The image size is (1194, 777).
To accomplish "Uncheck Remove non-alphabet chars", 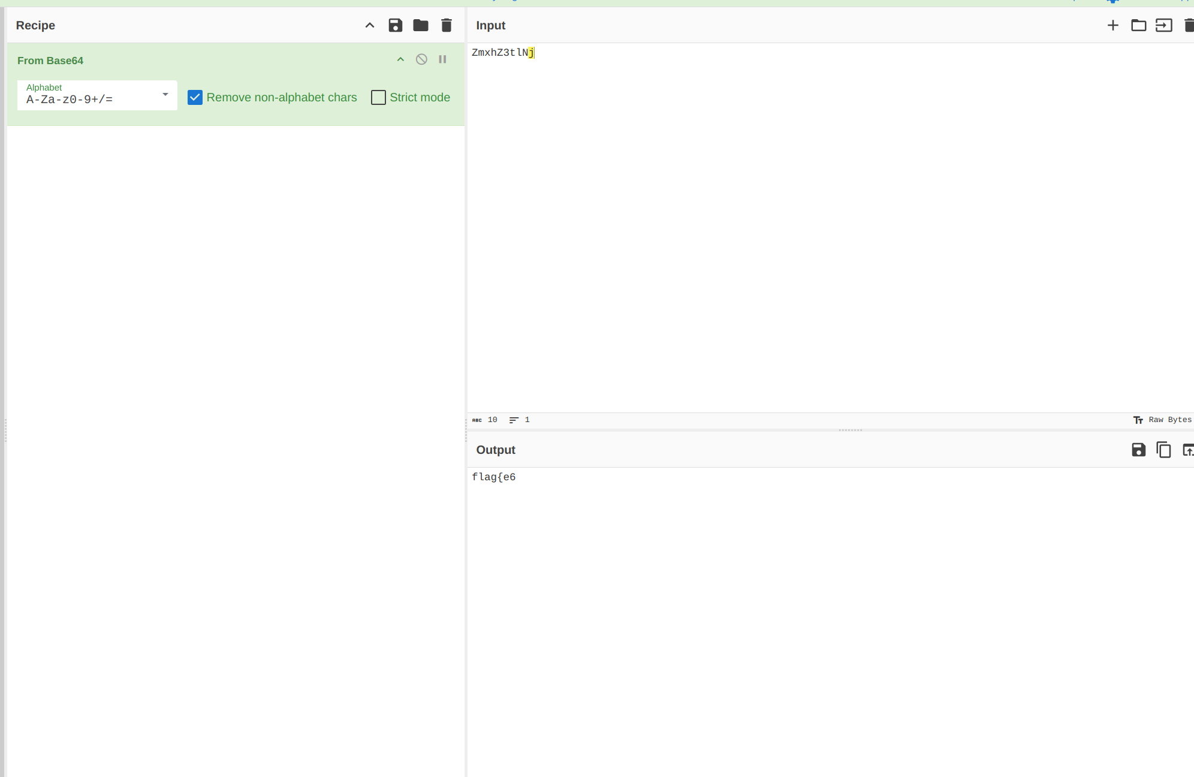I will (195, 97).
